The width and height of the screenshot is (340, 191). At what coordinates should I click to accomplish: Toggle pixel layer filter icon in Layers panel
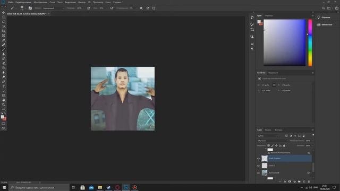286,136
